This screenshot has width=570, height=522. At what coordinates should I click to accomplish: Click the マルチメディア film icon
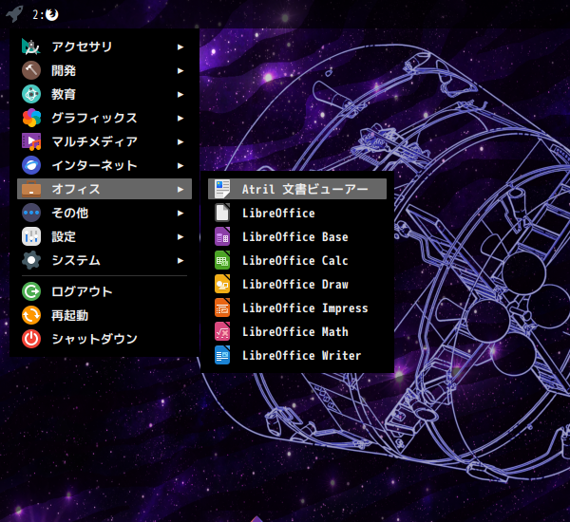pyautogui.click(x=31, y=141)
